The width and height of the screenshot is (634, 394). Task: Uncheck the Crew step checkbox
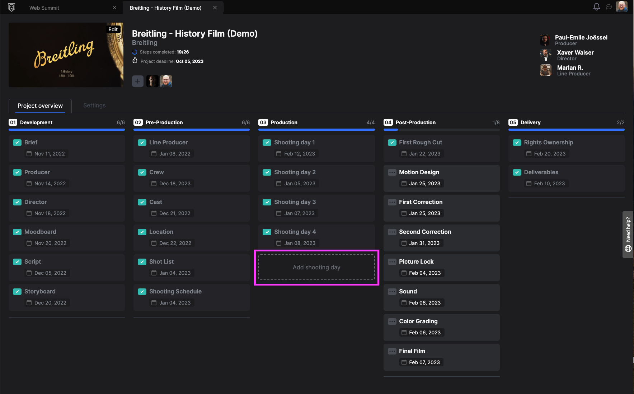point(142,172)
